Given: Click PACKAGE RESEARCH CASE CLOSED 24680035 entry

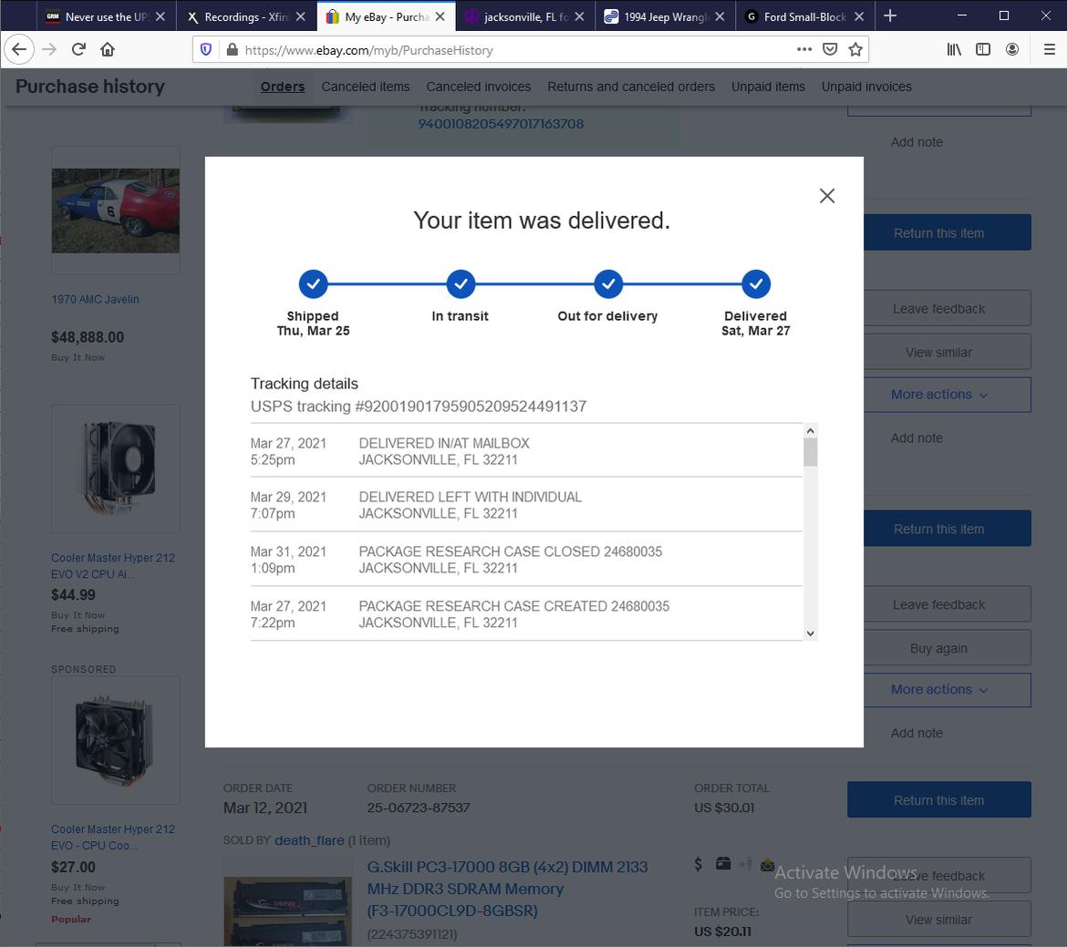Looking at the screenshot, I should (526, 560).
